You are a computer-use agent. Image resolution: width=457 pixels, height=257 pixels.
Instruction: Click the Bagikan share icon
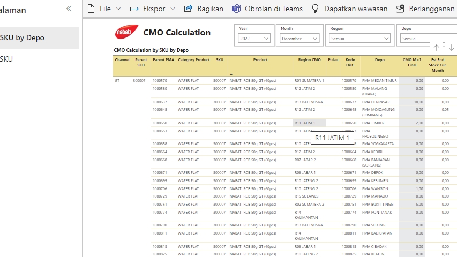[188, 9]
